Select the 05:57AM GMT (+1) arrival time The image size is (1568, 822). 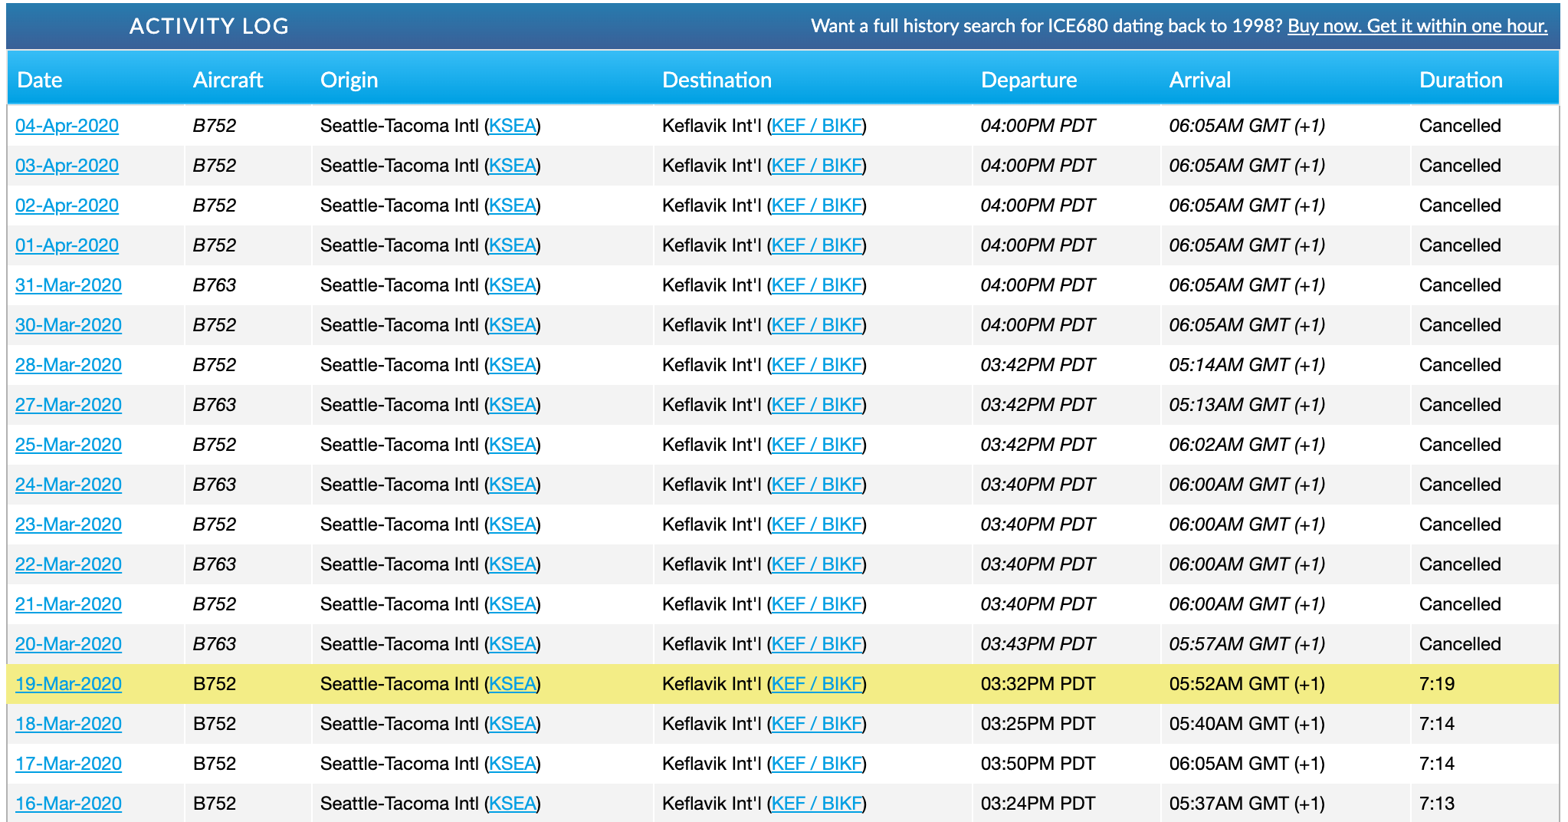1247,644
